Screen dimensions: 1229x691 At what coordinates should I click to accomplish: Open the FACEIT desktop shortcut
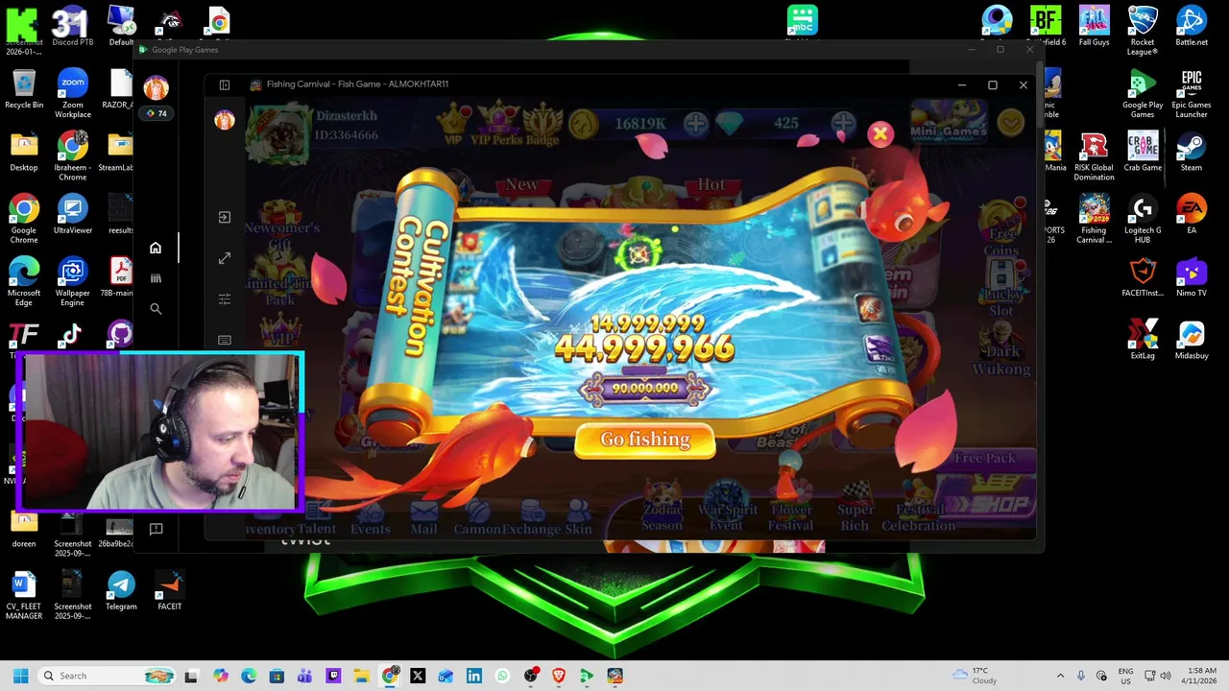pyautogui.click(x=169, y=591)
